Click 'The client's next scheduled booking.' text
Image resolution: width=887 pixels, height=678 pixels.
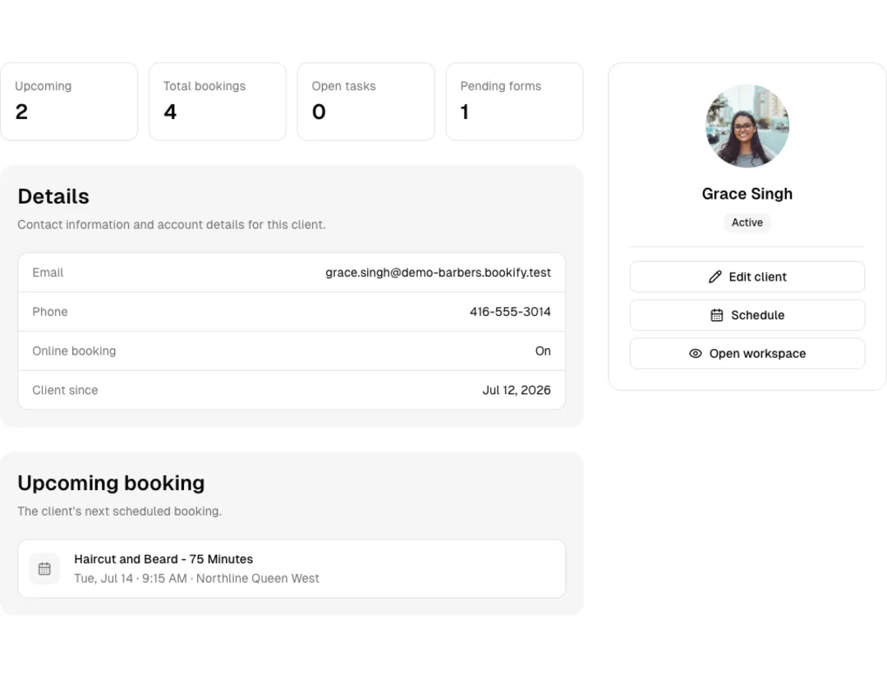[x=119, y=511]
